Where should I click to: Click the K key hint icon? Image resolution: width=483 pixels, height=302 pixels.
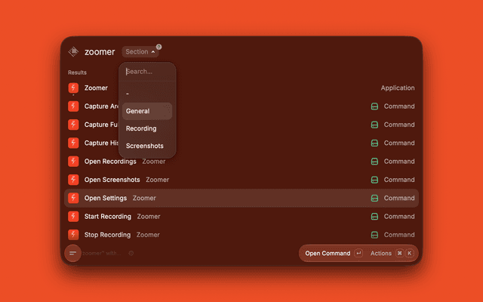(x=409, y=254)
